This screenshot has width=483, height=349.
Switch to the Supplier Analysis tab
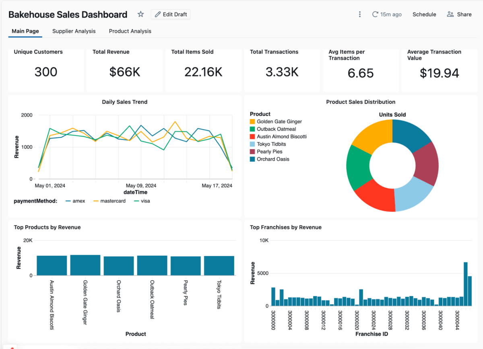coord(74,31)
